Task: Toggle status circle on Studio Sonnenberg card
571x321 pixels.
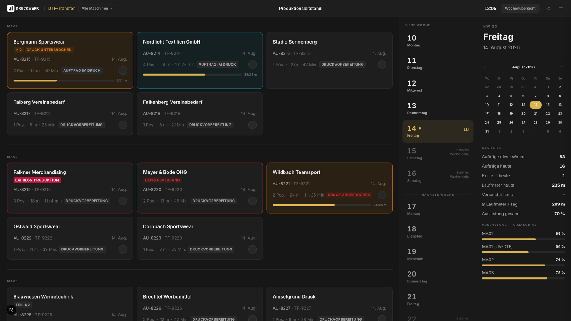Action: (382, 65)
